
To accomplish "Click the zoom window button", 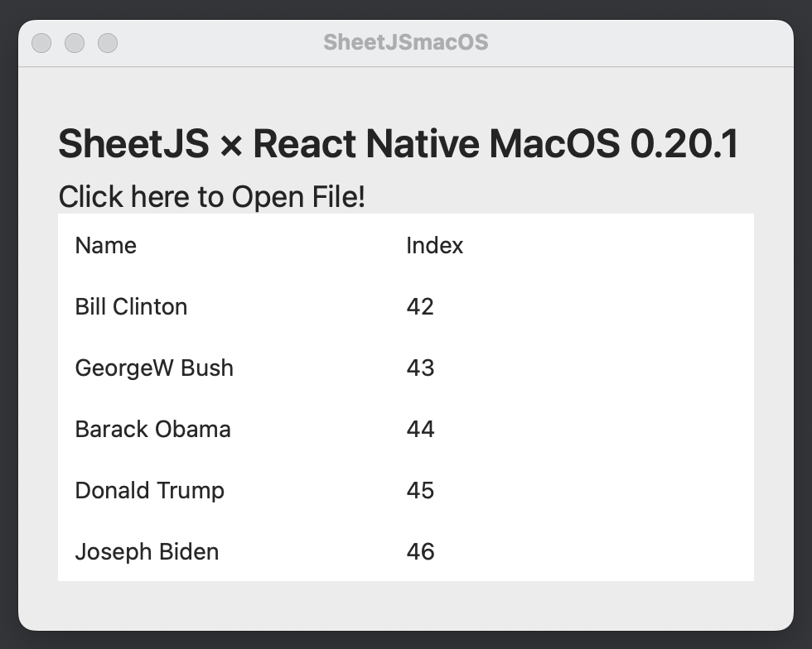I will click(108, 43).
